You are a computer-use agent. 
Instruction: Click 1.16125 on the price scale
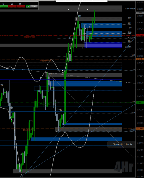pyautogui.click(x=140, y=69)
